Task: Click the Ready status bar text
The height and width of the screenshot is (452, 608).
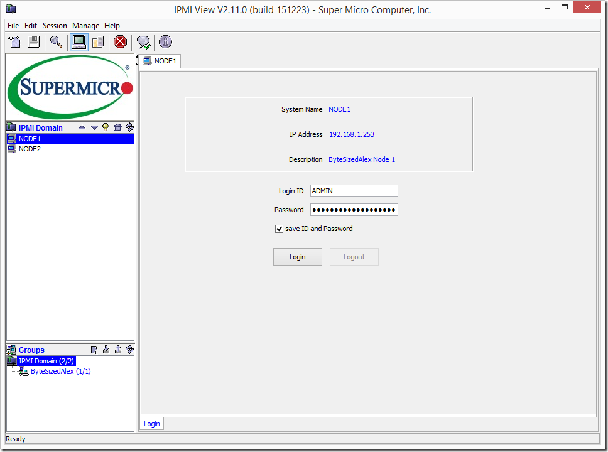Action: click(16, 439)
